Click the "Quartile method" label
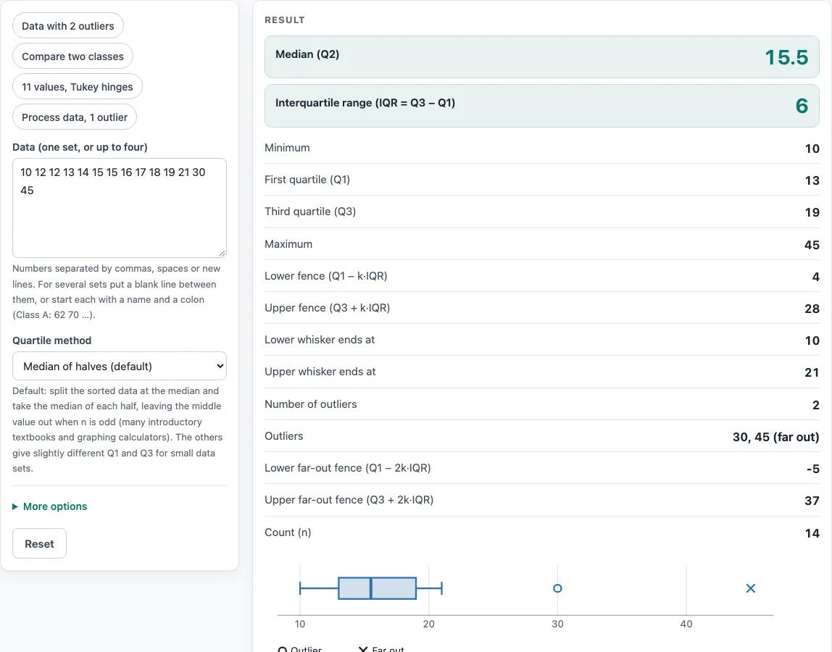This screenshot has width=832, height=652. coord(52,340)
